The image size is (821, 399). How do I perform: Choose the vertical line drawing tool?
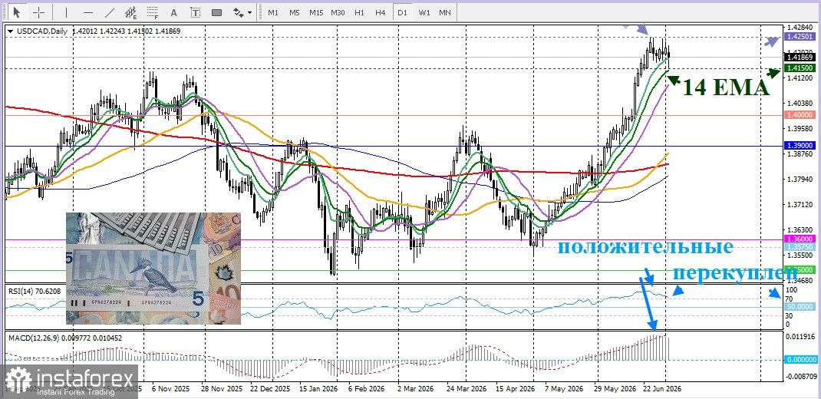[x=66, y=12]
